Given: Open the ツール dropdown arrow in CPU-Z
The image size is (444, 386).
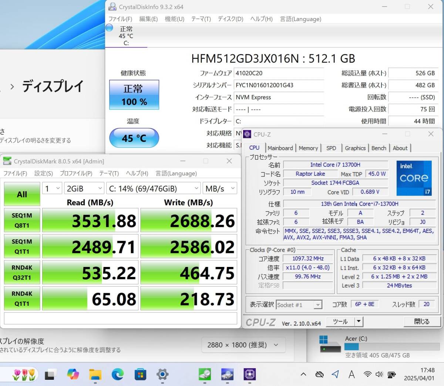Looking at the screenshot, I should [358, 322].
